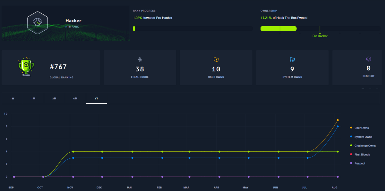Click the Challenge Owns NOV data point

(x=73, y=152)
